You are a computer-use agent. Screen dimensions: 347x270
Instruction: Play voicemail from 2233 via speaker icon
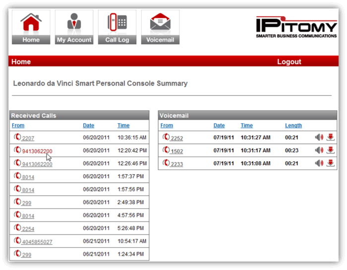pyautogui.click(x=319, y=163)
